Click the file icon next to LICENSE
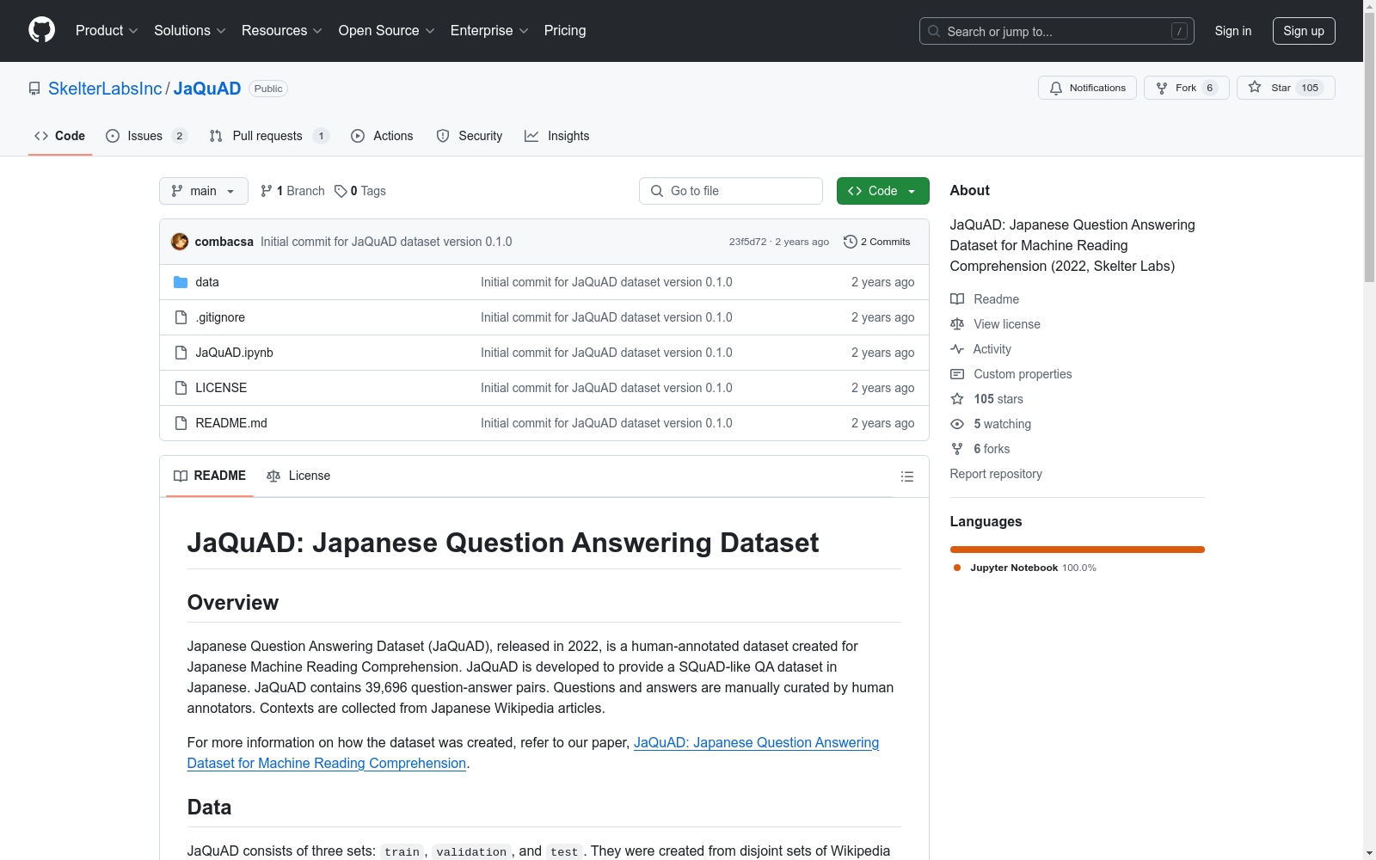The image size is (1376, 860). click(x=181, y=388)
